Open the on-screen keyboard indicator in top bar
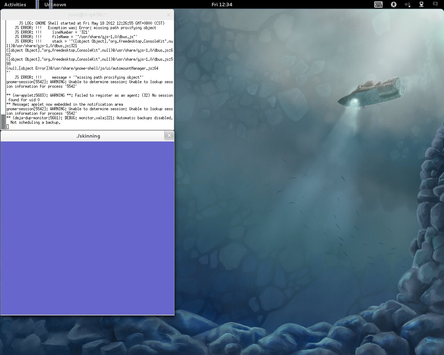 coord(378,5)
